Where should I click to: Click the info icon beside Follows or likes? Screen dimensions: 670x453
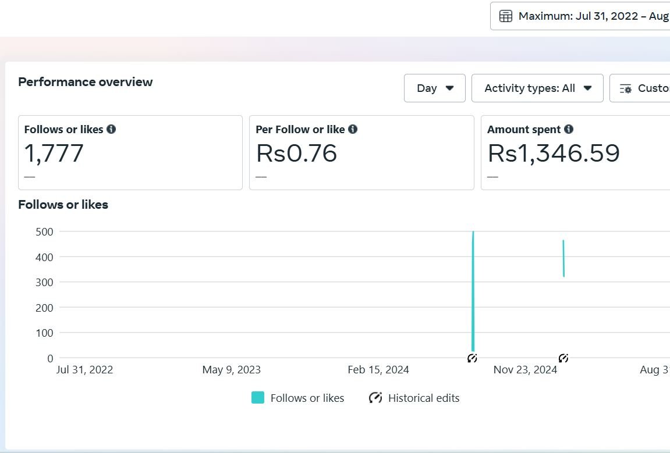(111, 129)
